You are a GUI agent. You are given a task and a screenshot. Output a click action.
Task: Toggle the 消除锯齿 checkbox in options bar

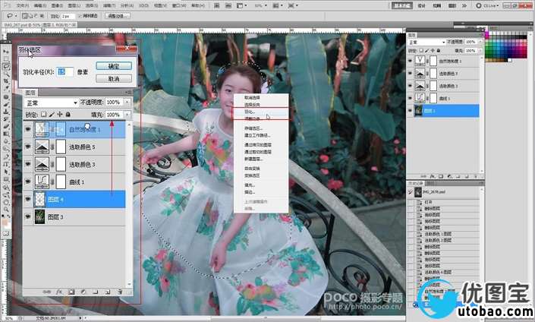(x=80, y=16)
